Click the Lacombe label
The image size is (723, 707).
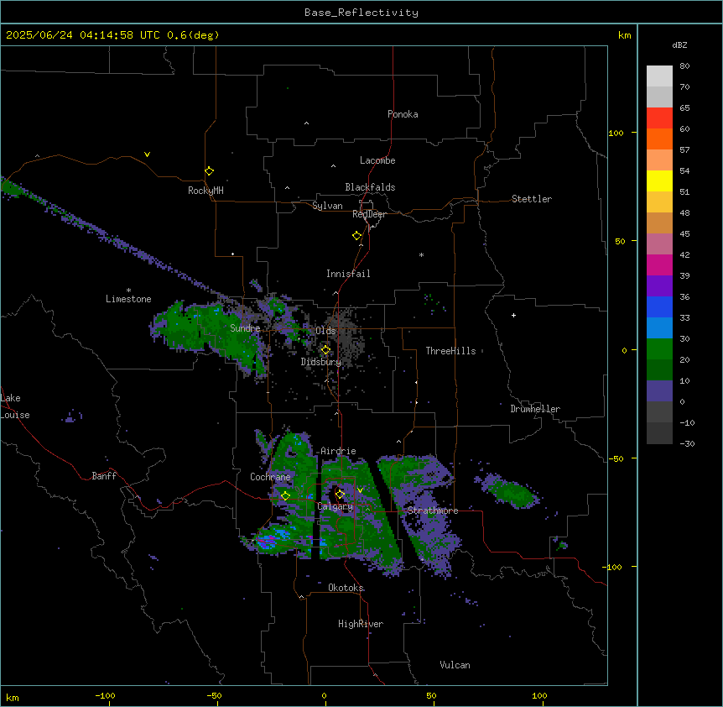click(x=377, y=160)
